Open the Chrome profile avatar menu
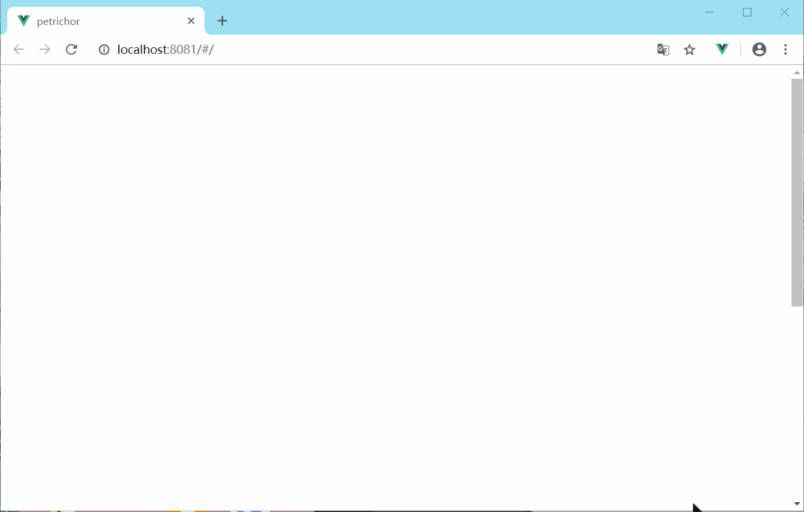This screenshot has width=804, height=512. point(759,49)
